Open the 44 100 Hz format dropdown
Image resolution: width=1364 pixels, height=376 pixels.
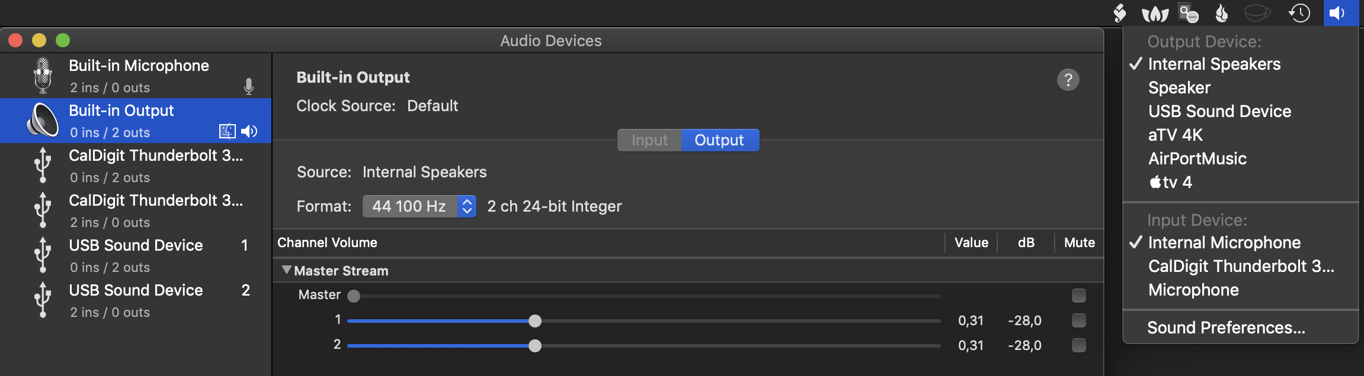tap(420, 206)
